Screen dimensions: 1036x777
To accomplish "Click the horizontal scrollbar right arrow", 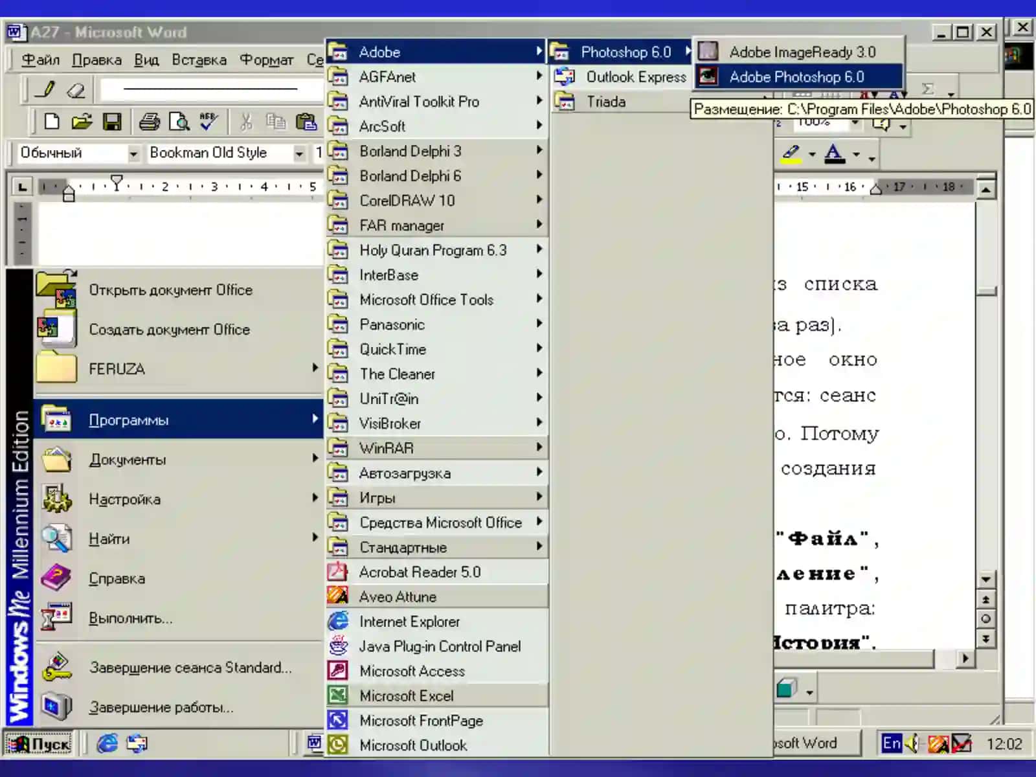I will point(965,659).
